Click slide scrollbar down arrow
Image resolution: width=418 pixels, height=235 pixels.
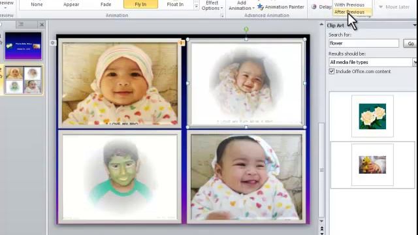[x=321, y=221]
